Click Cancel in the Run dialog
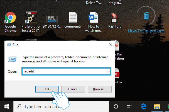The width and height of the screenshot is (169, 112). [73, 89]
